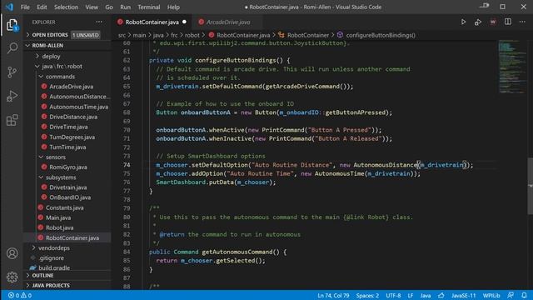This screenshot has width=533, height=300.
Task: Open Drivetrain.java file
Action: 67,187
